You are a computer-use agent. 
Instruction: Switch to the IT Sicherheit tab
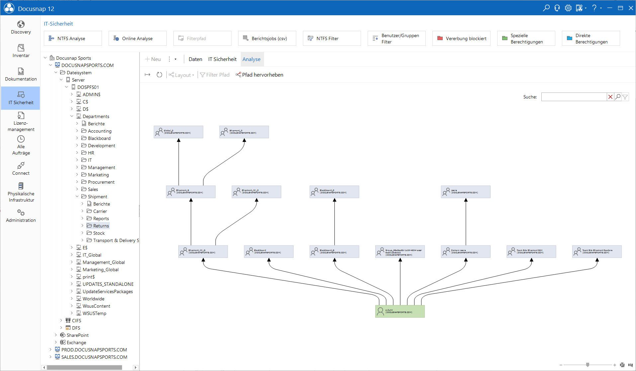click(222, 59)
